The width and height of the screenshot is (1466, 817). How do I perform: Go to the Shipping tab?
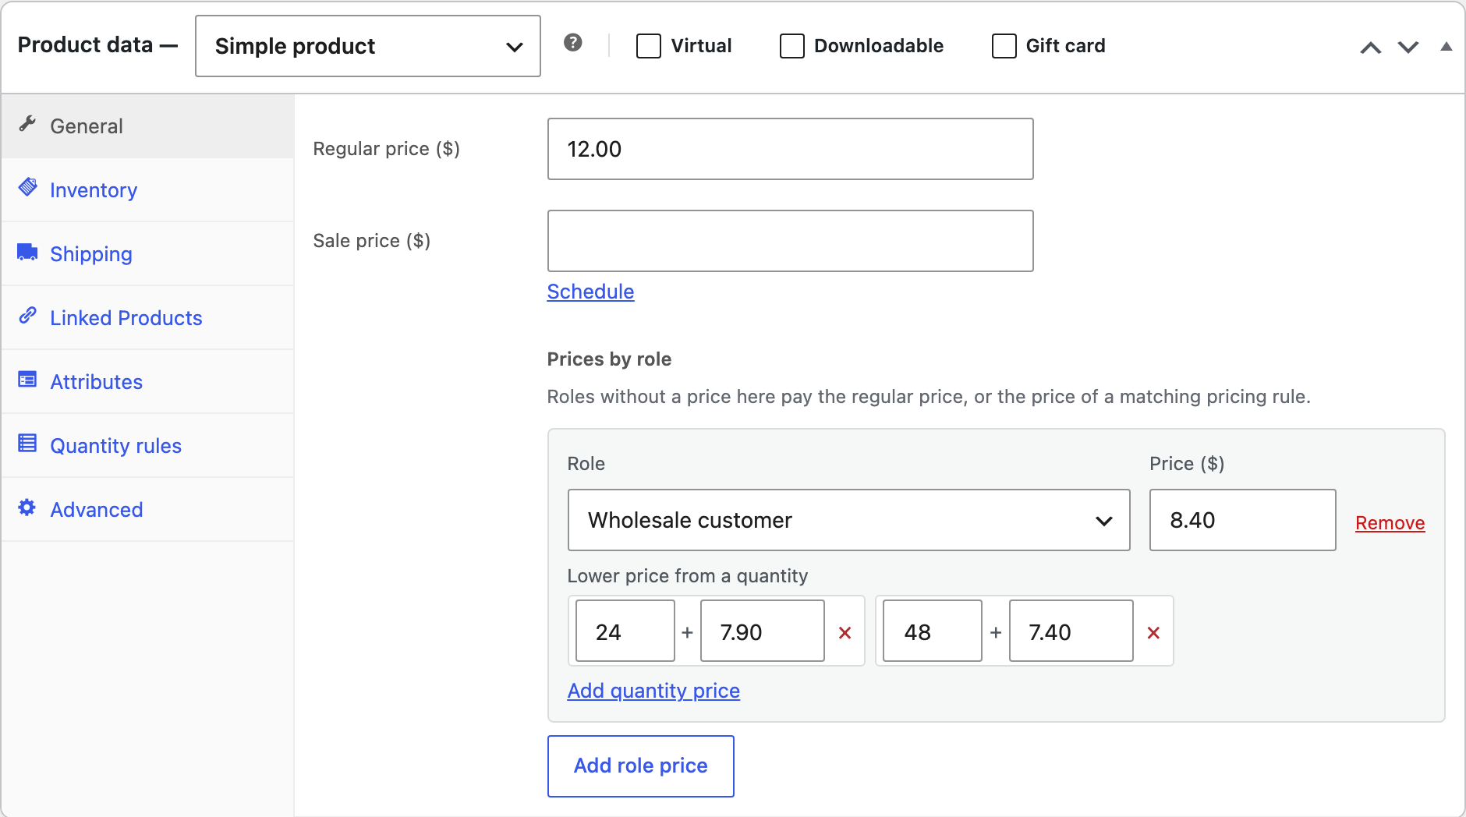pyautogui.click(x=148, y=254)
